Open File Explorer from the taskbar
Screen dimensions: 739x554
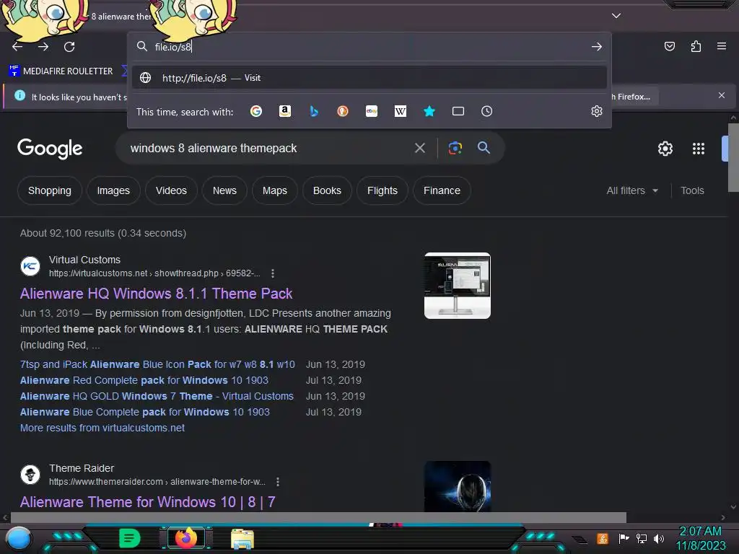tap(242, 539)
